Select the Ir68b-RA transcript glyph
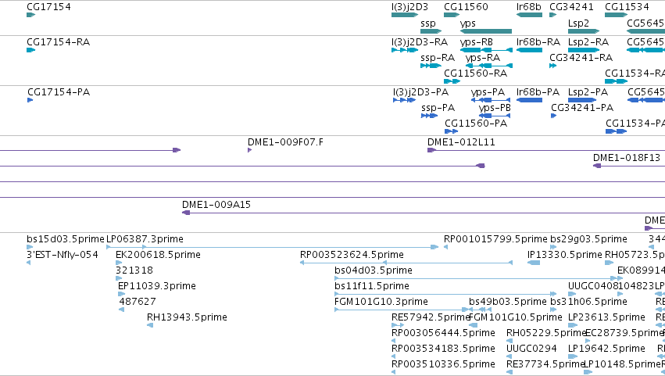665x376 pixels. 529,50
